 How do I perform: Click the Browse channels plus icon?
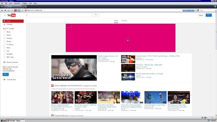click(x=4, y=62)
